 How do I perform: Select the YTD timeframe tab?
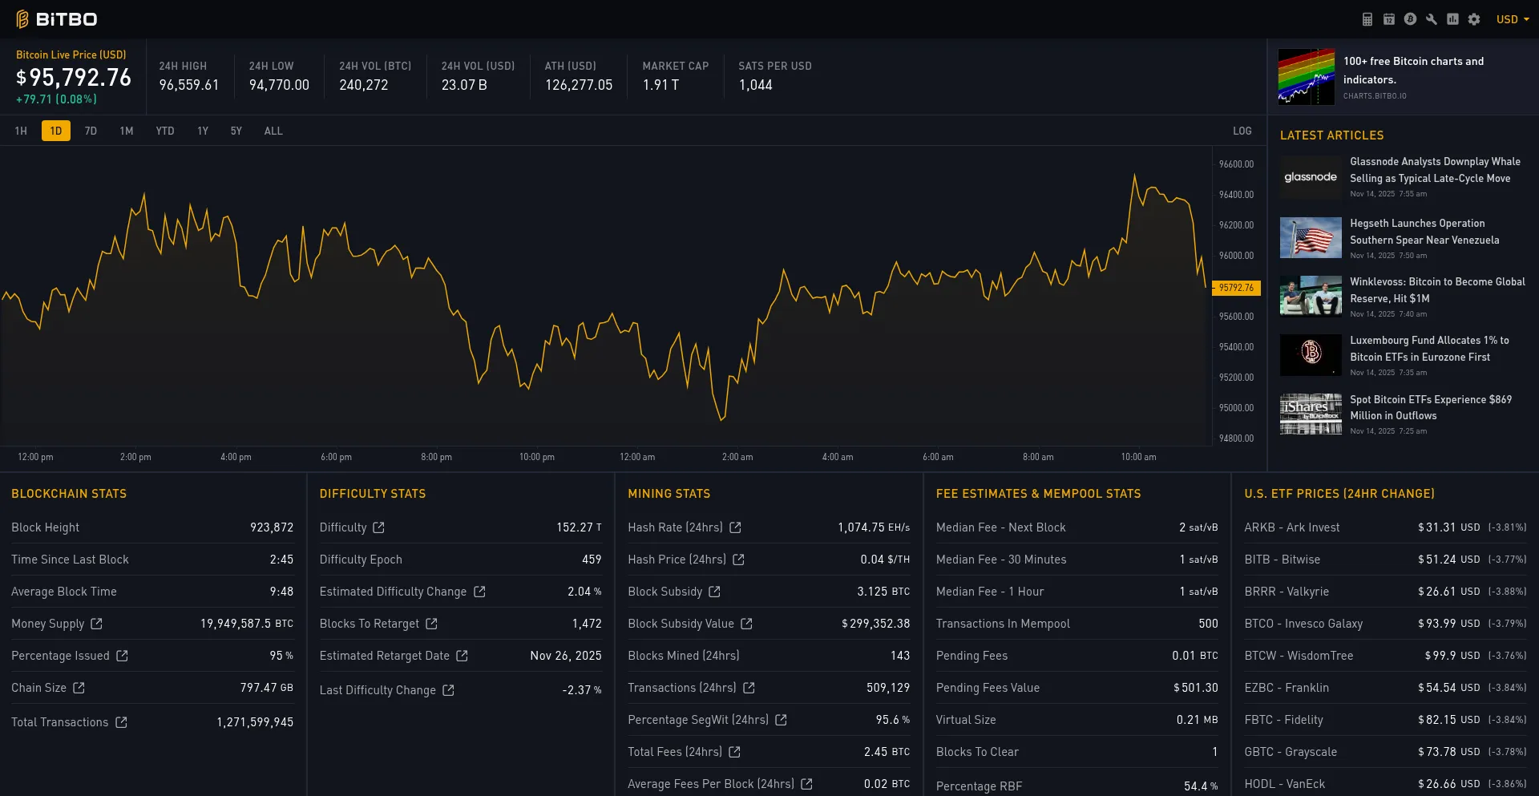(x=165, y=131)
